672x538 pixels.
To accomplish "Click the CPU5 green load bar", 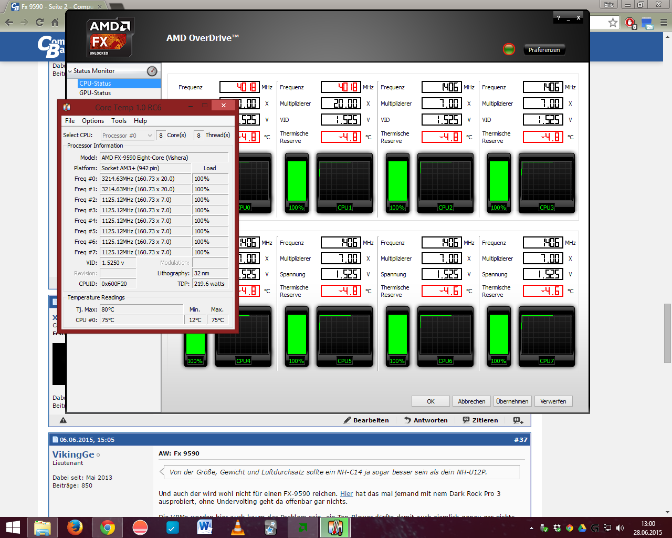I will [297, 335].
